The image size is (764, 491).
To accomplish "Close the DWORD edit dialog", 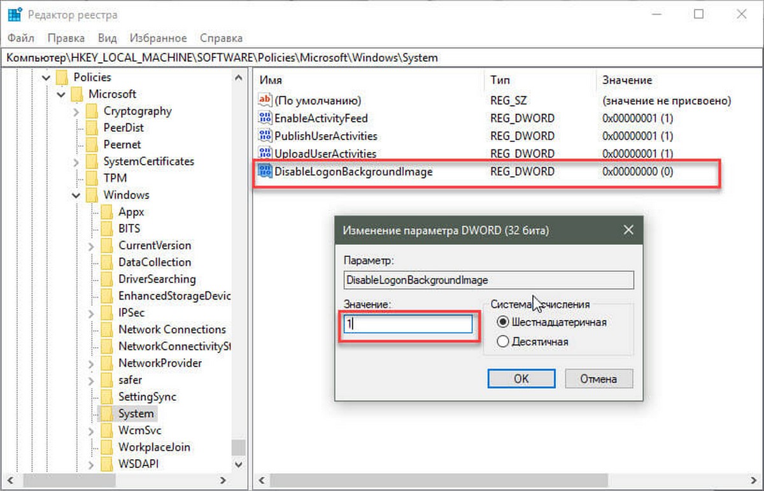I will tap(628, 230).
